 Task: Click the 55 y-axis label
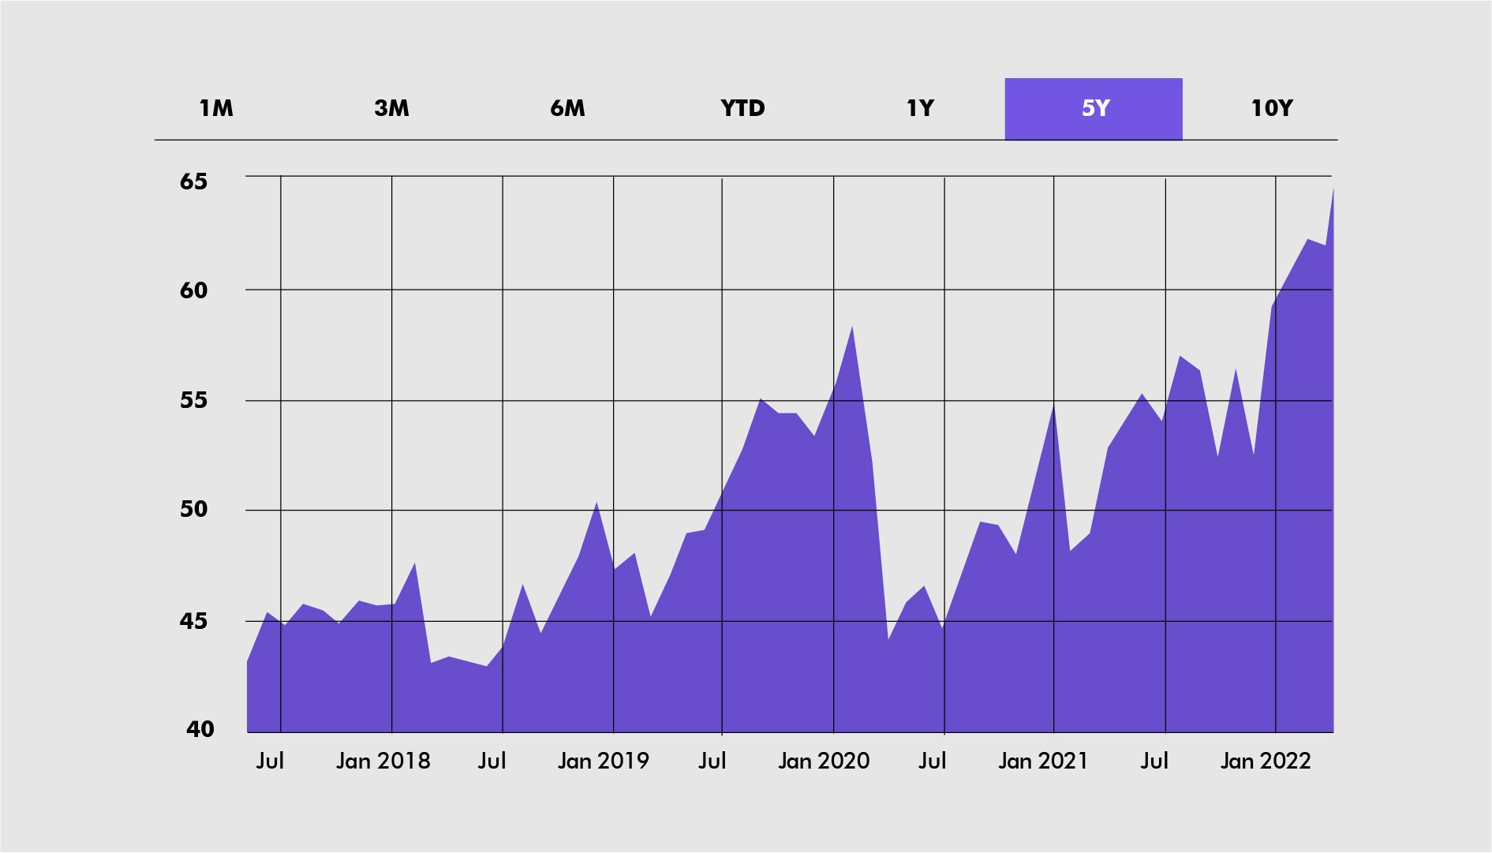[x=194, y=400]
